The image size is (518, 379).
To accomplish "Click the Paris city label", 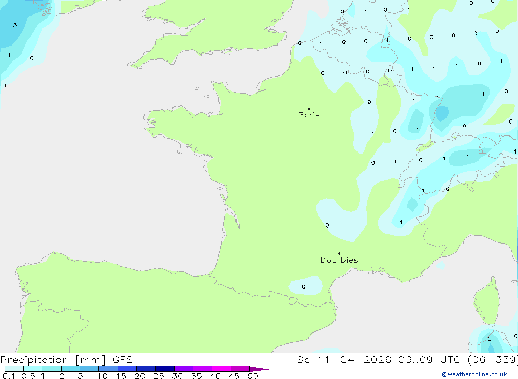I will pyautogui.click(x=309, y=115).
